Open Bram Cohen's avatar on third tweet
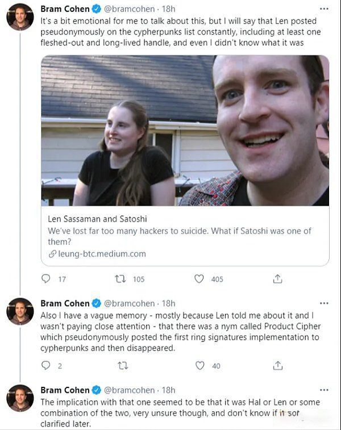 [x=20, y=398]
